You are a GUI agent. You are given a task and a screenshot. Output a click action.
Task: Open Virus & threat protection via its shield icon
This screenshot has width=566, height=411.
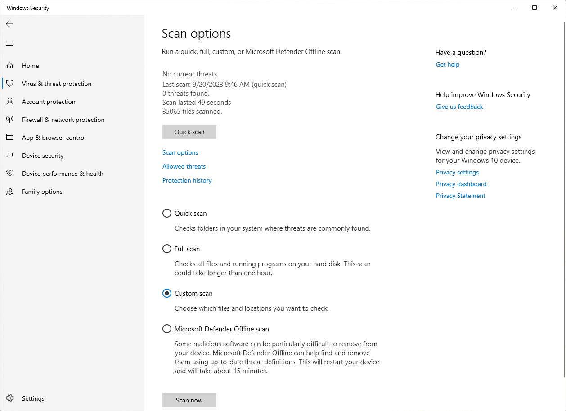click(9, 83)
